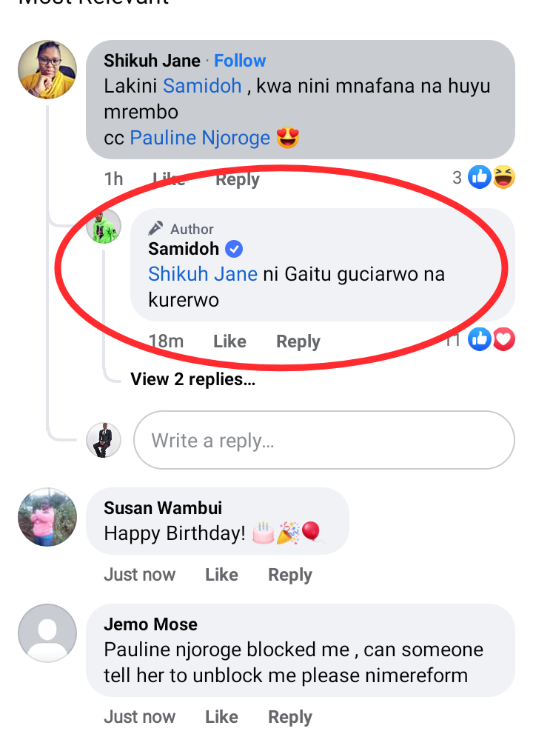Click the Author pencil icon
Viewport: 533px width, 734px height.
[x=156, y=228]
